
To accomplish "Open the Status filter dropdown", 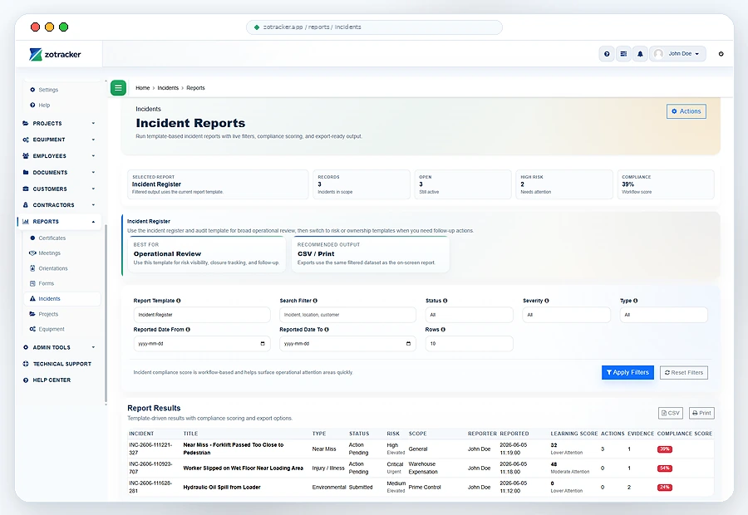I will point(470,315).
